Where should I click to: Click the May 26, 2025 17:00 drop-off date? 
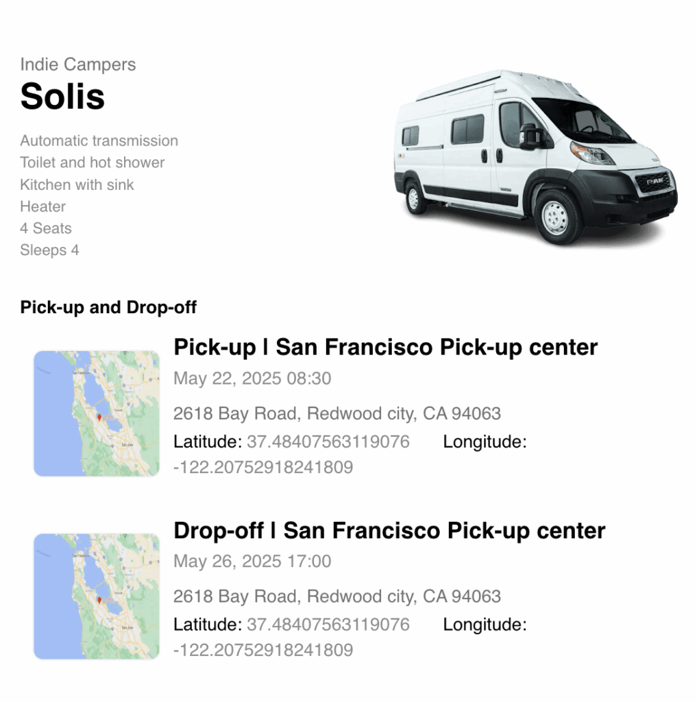pos(252,561)
